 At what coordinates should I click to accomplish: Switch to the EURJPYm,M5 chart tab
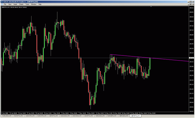point(18,116)
